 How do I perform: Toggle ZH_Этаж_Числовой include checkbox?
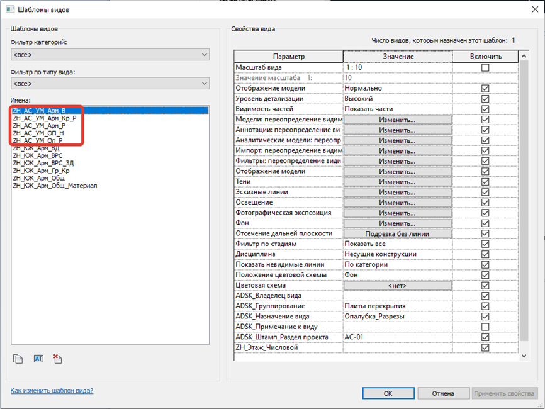[x=485, y=347]
